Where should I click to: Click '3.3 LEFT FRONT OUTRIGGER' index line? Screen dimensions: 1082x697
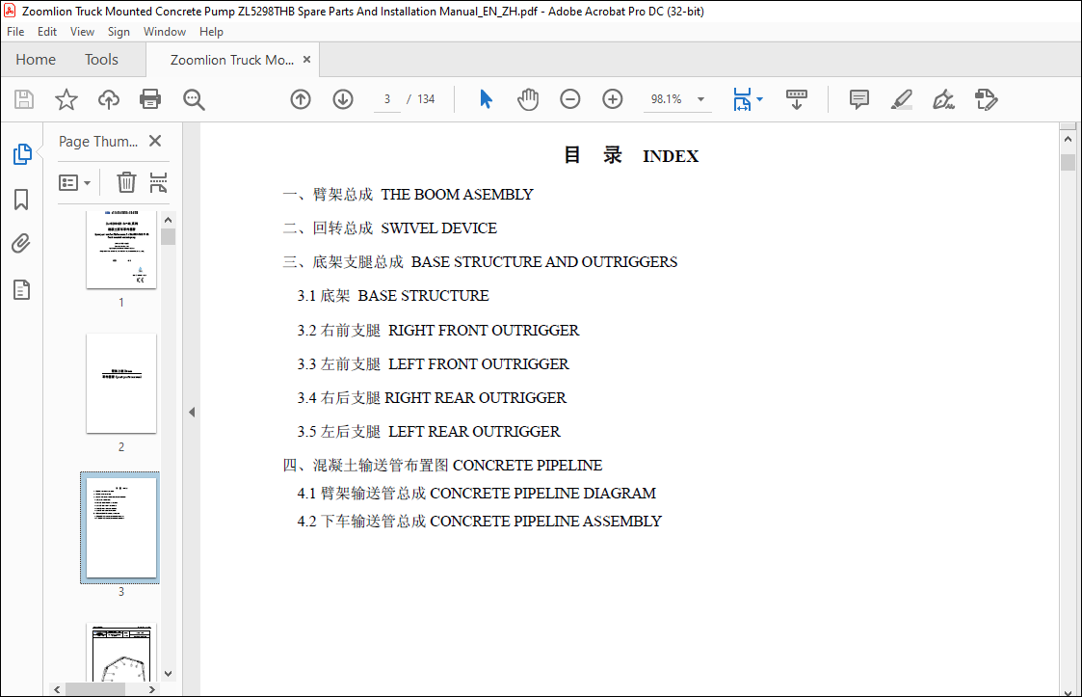[434, 364]
